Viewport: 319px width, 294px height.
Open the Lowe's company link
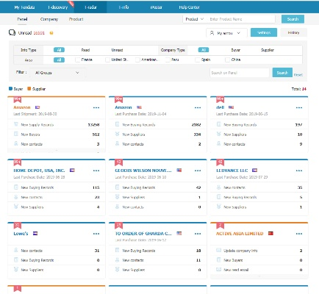point(21,234)
